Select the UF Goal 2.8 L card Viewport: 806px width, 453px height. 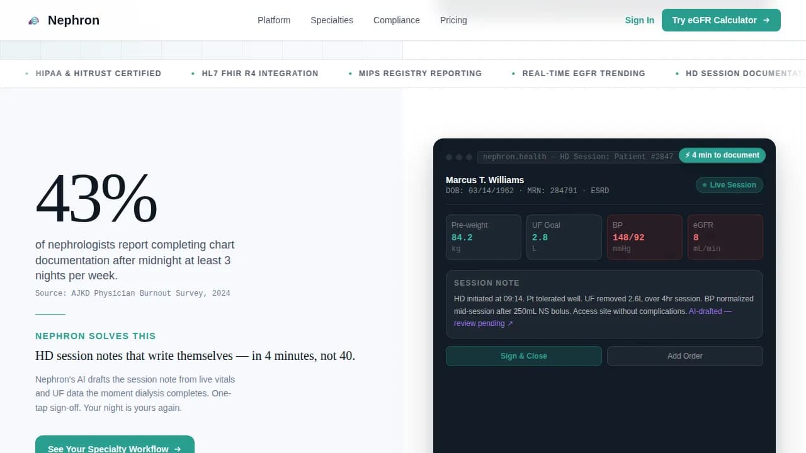coord(564,237)
